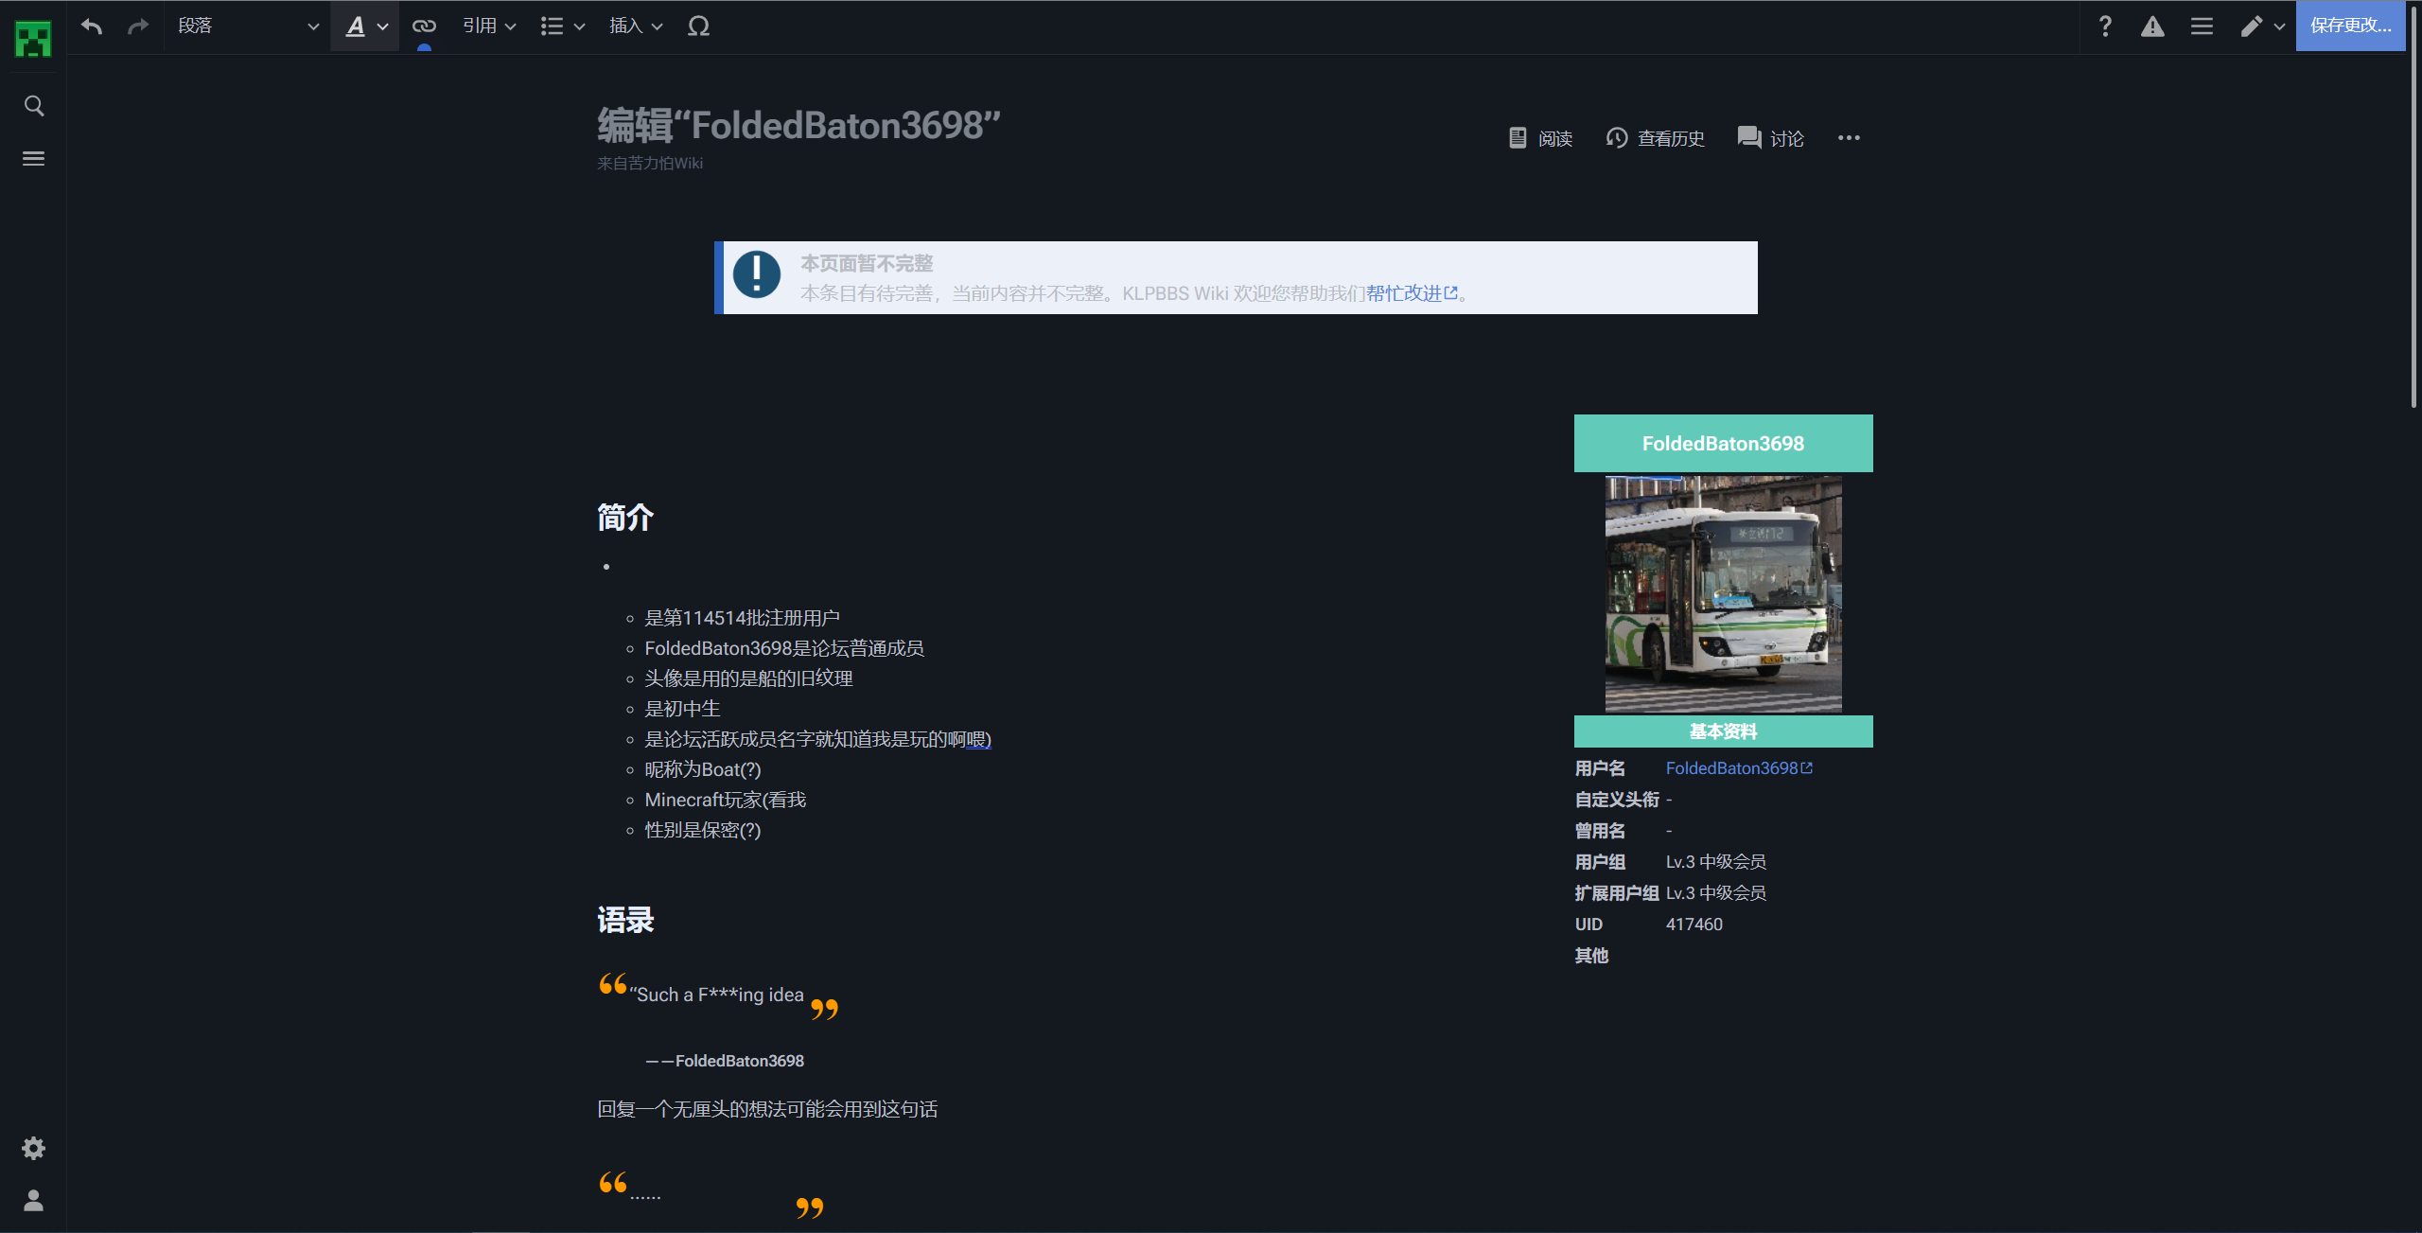2422x1233 pixels.
Task: Expand the 引用 cite dropdown
Action: [489, 26]
